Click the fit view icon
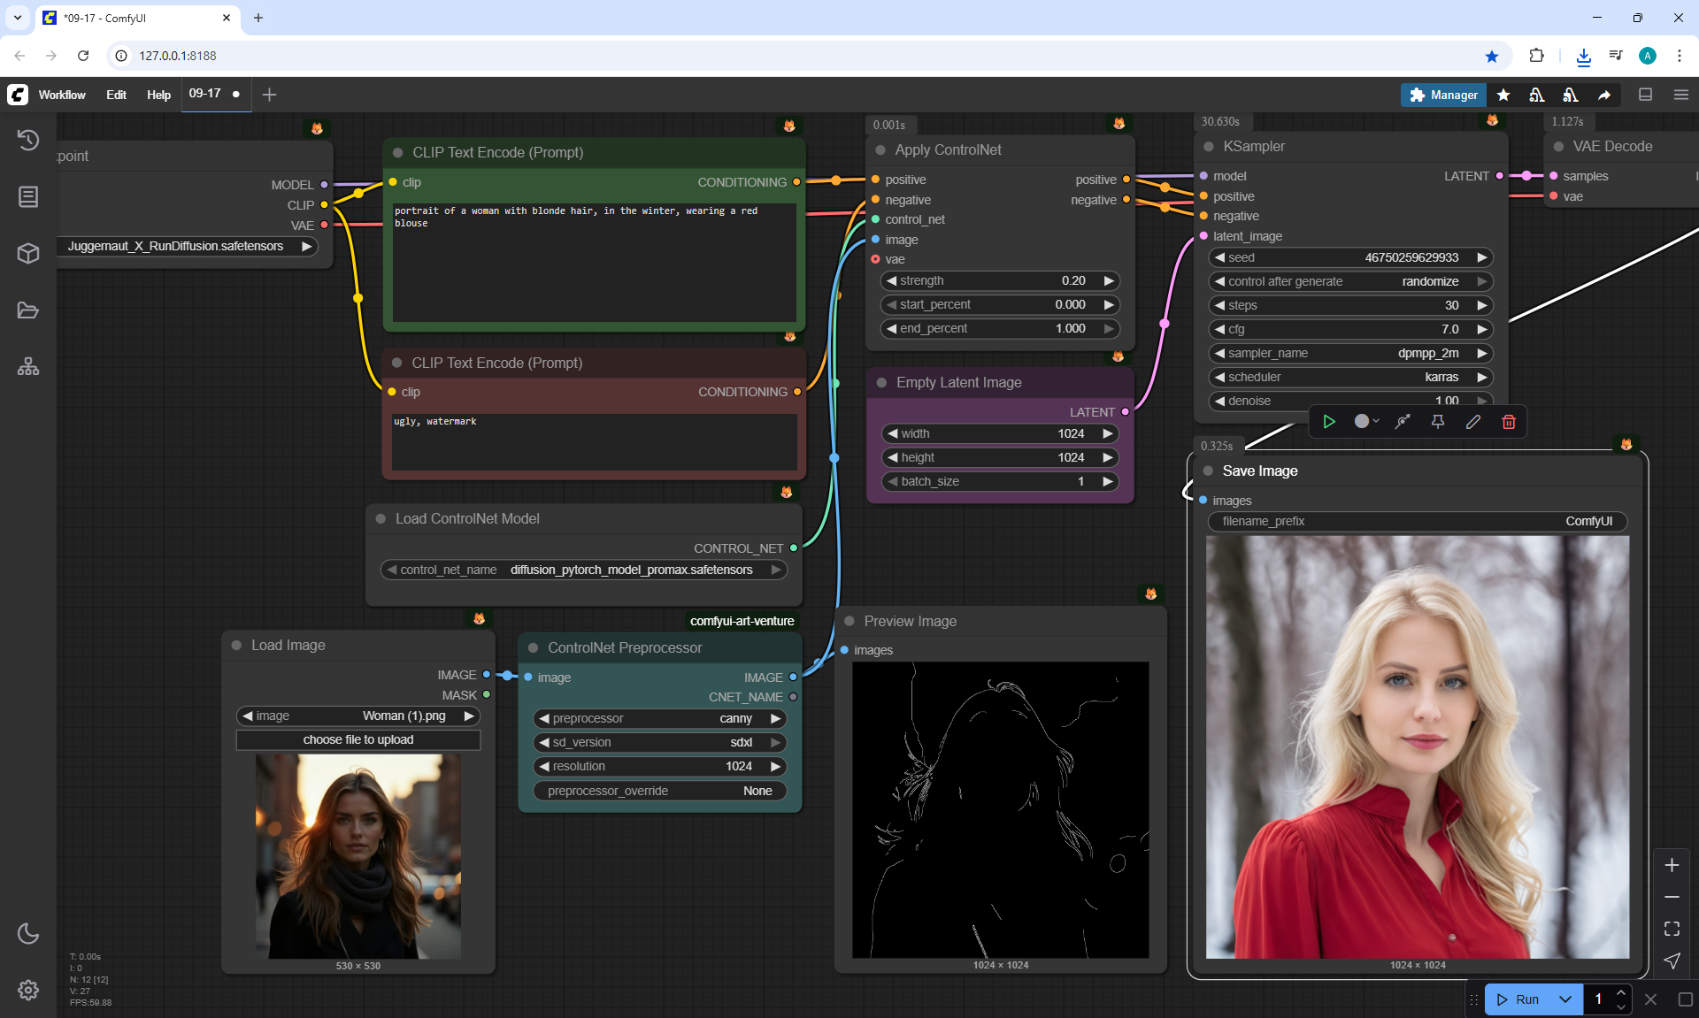1699x1018 pixels. tap(1672, 929)
